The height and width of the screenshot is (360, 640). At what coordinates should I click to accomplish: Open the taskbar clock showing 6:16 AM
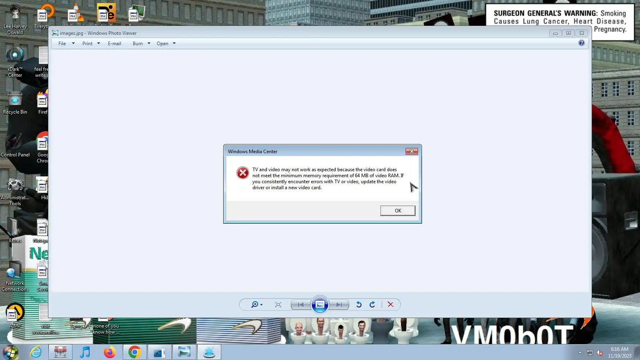(620, 352)
